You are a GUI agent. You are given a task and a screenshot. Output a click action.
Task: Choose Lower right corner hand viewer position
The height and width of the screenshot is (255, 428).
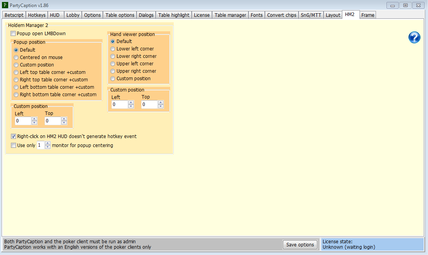click(x=113, y=56)
